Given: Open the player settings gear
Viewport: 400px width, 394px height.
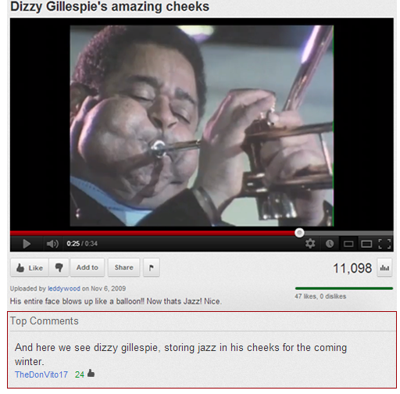Looking at the screenshot, I should click(x=310, y=244).
